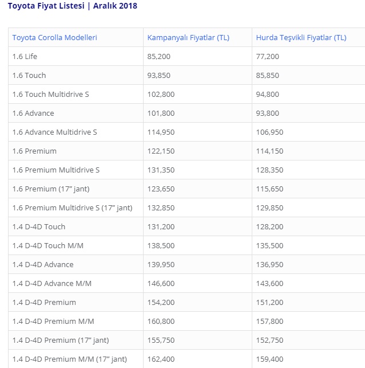This screenshot has height=368, width=365.
Task: Click the campaign price 123,650
Action: tap(161, 189)
